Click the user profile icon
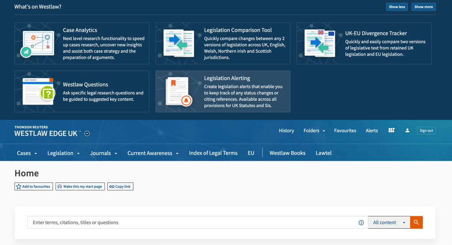Screen dimensions: 452x245 (x=407, y=130)
